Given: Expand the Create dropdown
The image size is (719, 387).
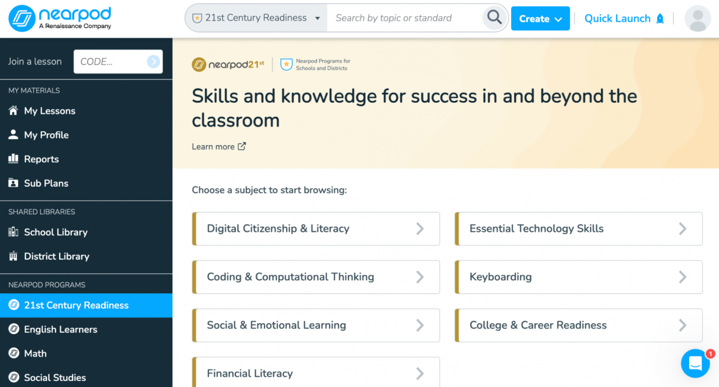Looking at the screenshot, I should point(540,18).
